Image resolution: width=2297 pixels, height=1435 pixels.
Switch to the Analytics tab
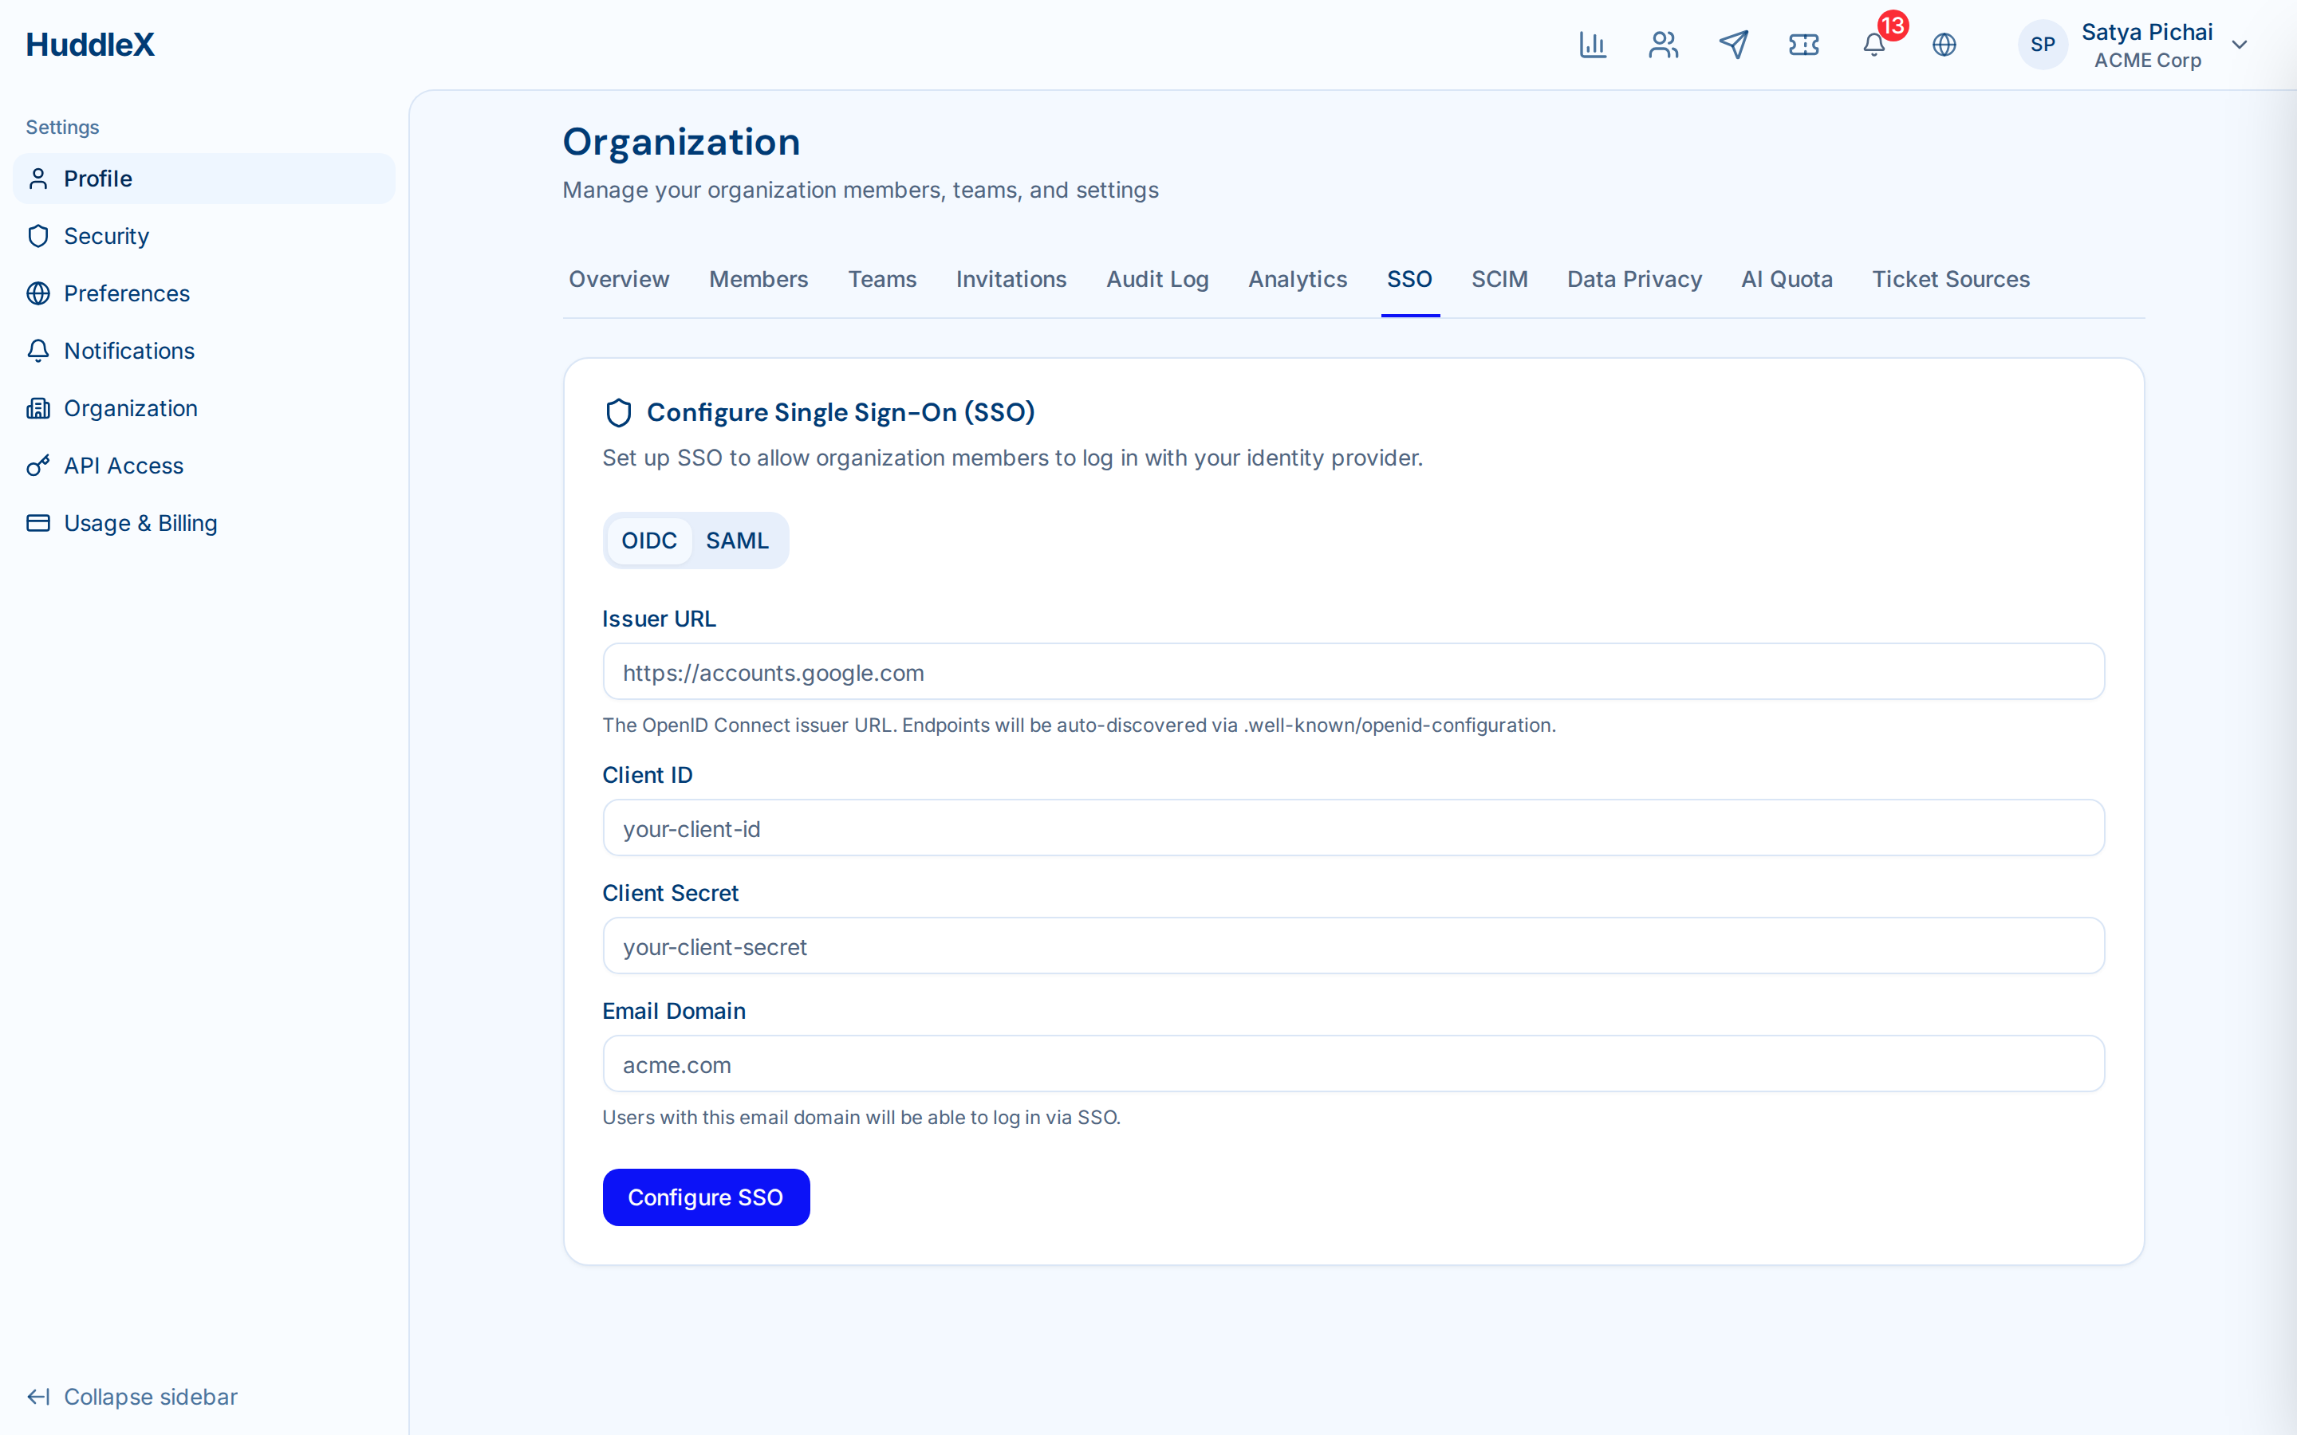click(1298, 279)
